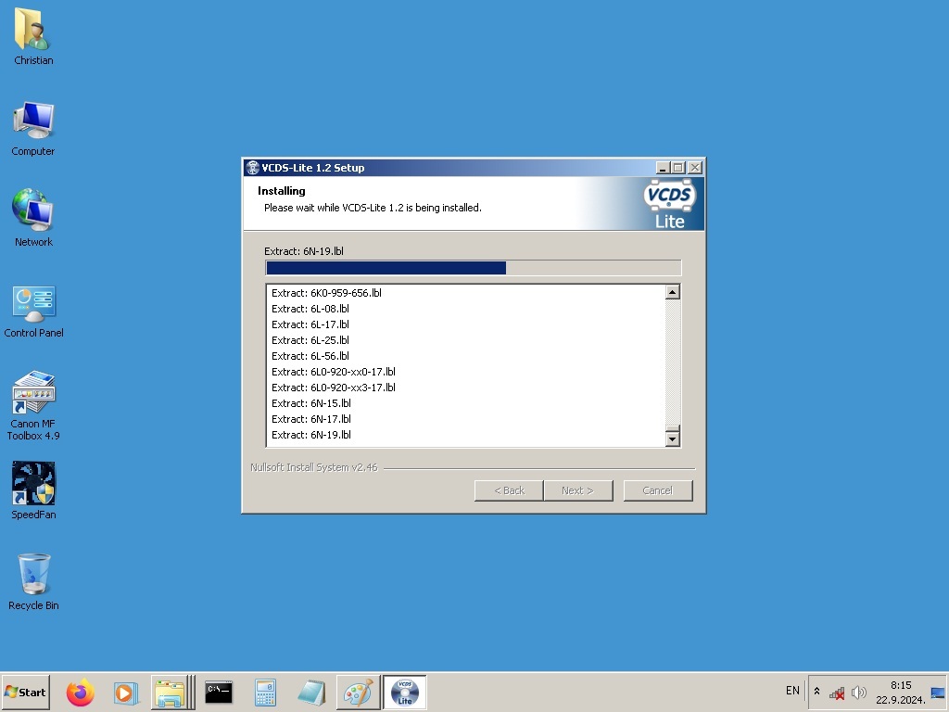Click the VCDS-Lite setup title bar icon
This screenshot has height=712, width=949.
click(x=252, y=168)
